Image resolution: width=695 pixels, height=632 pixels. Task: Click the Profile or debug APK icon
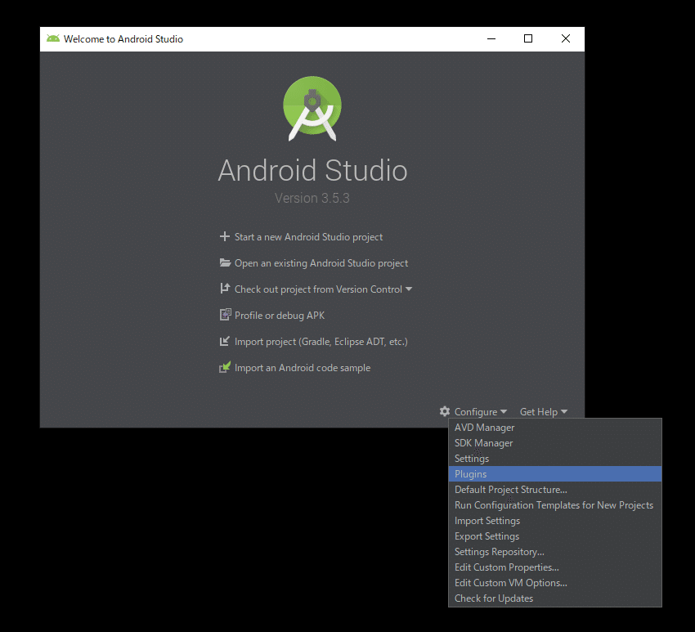(225, 315)
